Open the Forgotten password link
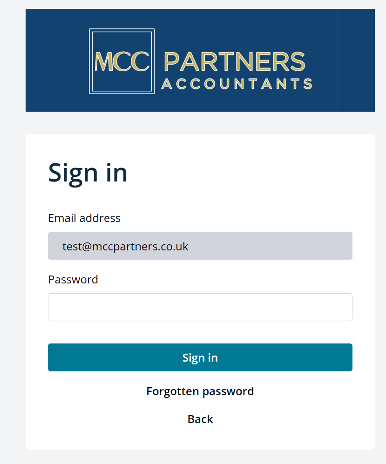Viewport: 386px width, 464px height. point(200,391)
